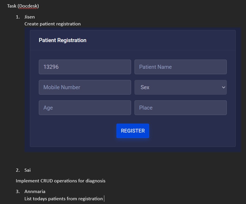Click the Place text field
246x204 pixels.
point(180,108)
